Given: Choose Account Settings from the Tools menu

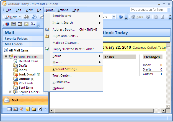Looking at the screenshot, I should (66, 69).
